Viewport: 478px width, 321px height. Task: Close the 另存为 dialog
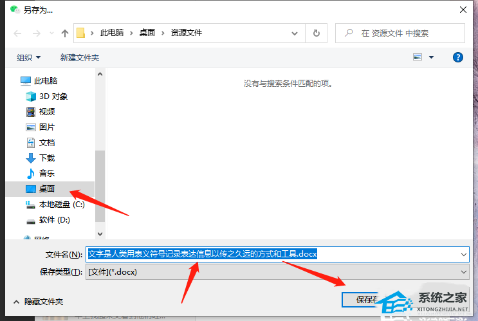463,10
